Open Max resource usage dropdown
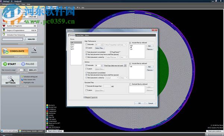Image resolution: width=224 pixels, height=136 pixels. [x=20, y=70]
